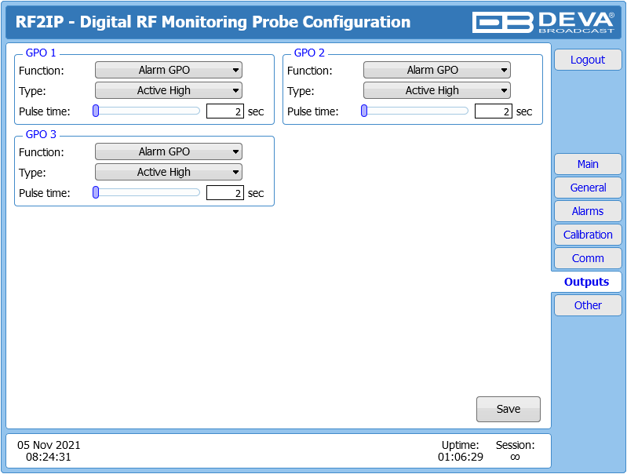The height and width of the screenshot is (474, 627).
Task: Click GPO 2 Pulse time slider handle
Action: (x=364, y=111)
